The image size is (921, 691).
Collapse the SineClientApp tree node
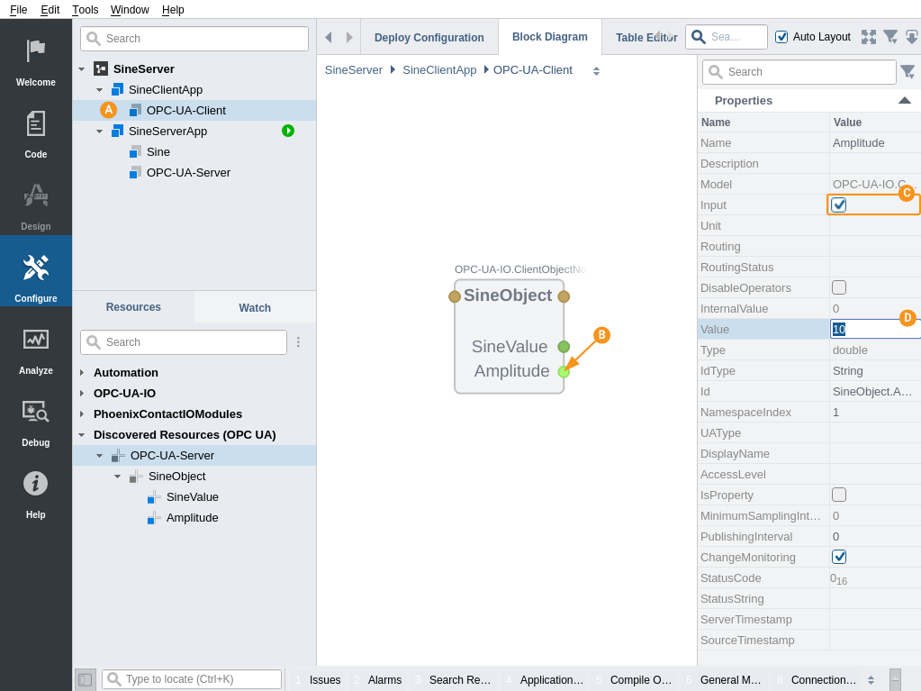[x=99, y=90]
